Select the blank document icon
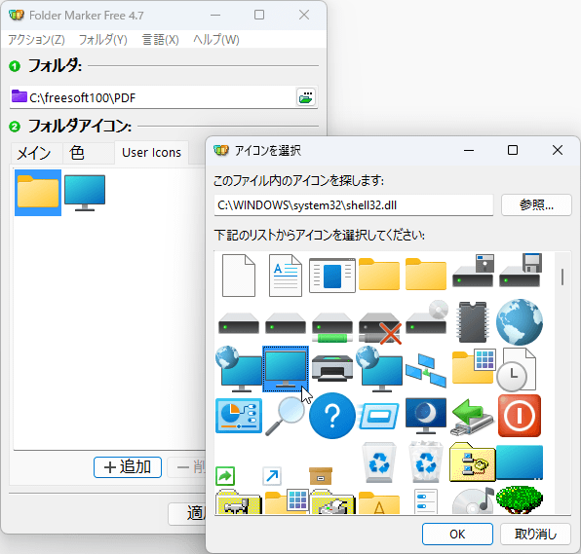Screen dimensions: 581x554 (239, 276)
